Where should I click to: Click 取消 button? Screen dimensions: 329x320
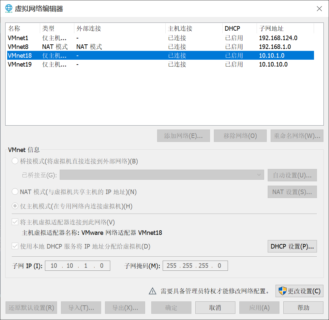click(x=215, y=308)
